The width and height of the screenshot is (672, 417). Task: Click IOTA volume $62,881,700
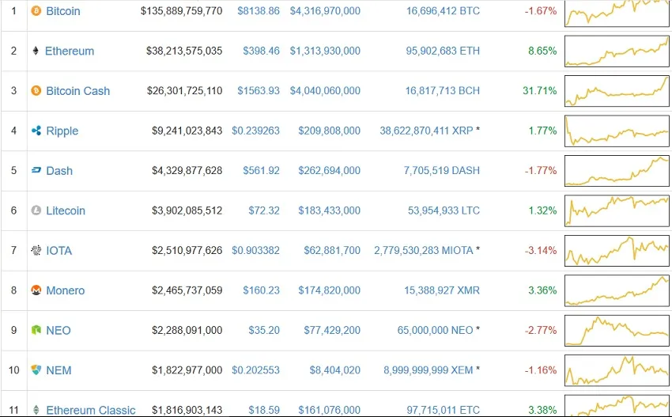tap(332, 250)
